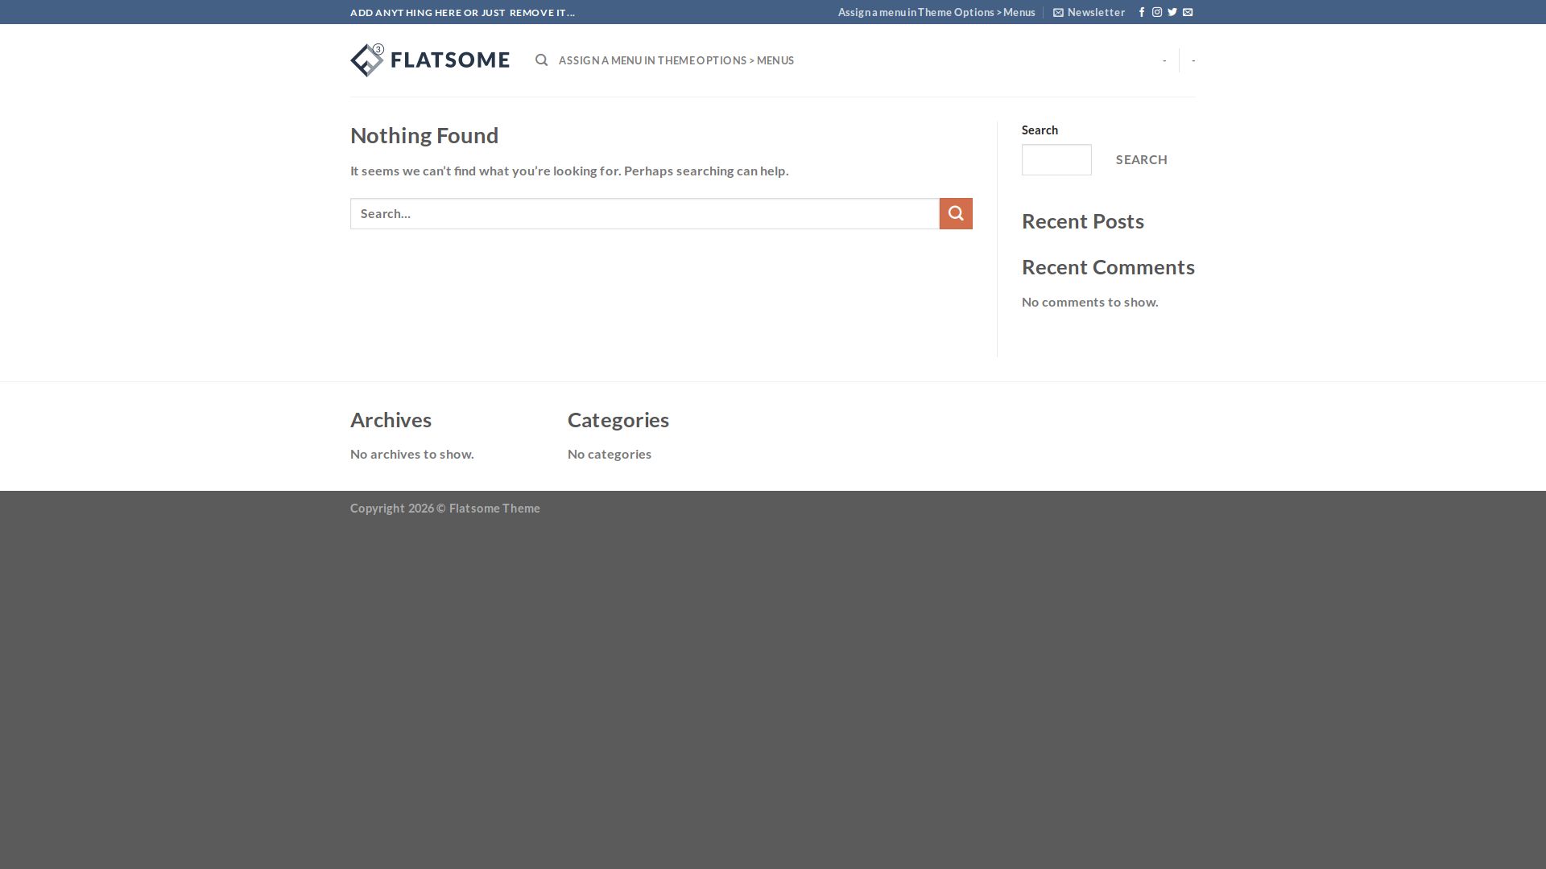Click the Recent Comments heading
The image size is (1546, 869).
[1108, 266]
